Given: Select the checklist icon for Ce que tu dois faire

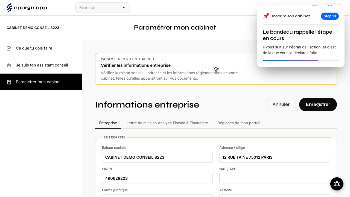Looking at the screenshot, I should pos(9,48).
